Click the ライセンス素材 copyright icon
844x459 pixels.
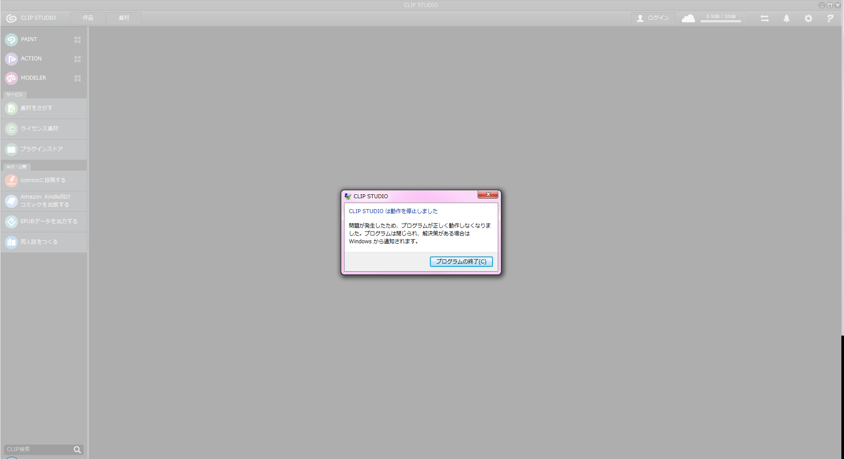[11, 129]
